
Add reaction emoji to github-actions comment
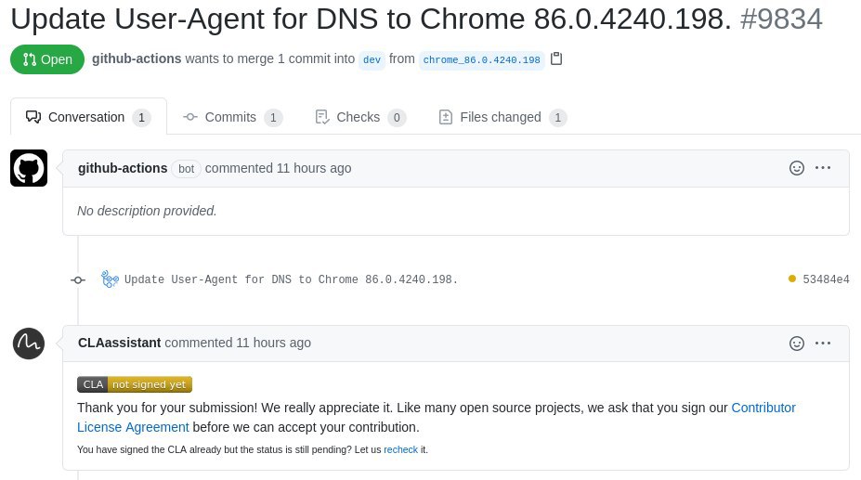[x=797, y=168]
